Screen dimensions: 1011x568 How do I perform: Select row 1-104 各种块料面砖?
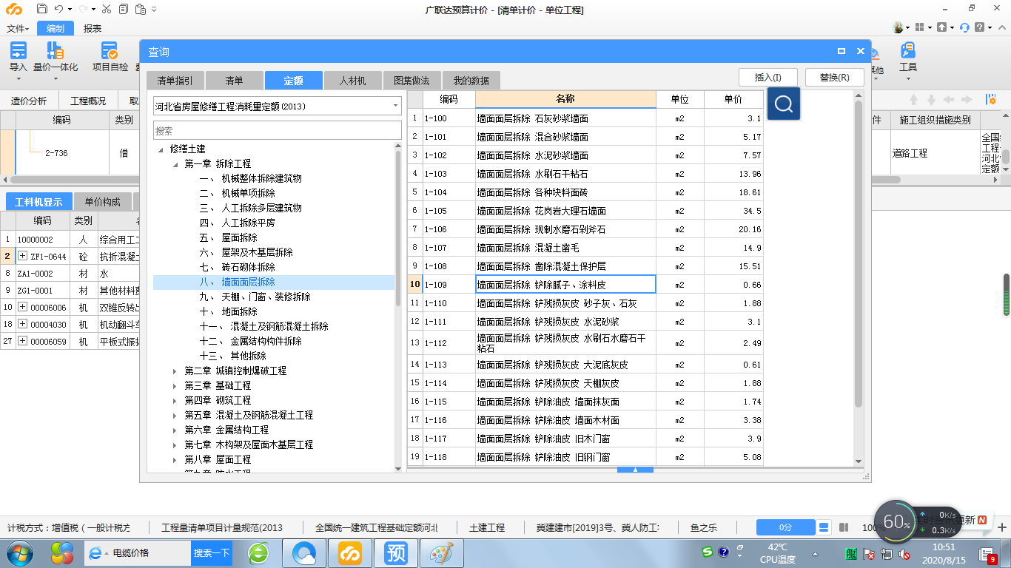(x=585, y=192)
